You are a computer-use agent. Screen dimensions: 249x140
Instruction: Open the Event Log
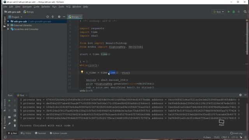click(x=236, y=133)
